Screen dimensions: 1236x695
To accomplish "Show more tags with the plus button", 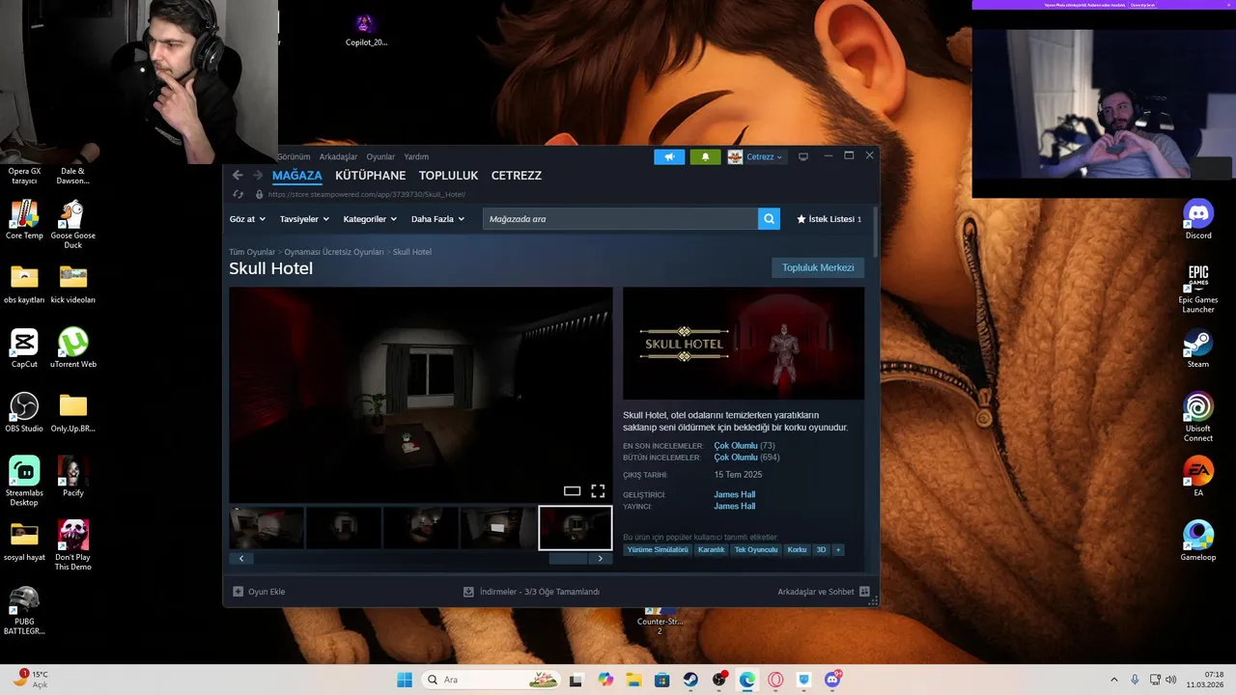I will point(838,550).
